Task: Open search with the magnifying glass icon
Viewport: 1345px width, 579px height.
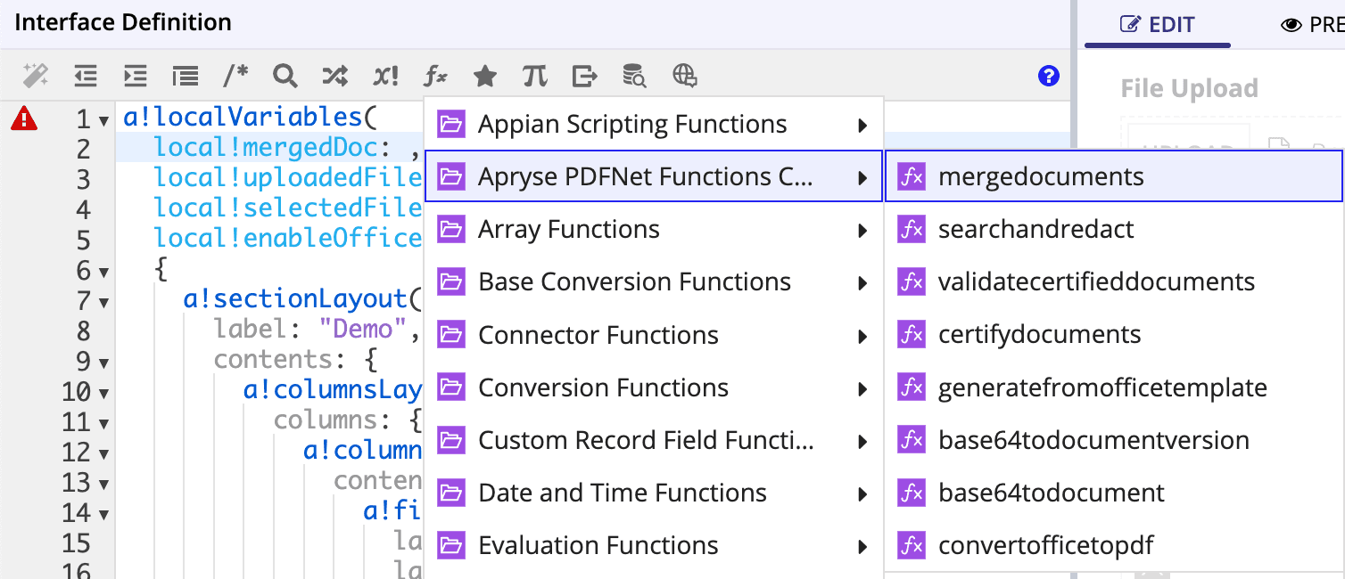Action: tap(285, 77)
